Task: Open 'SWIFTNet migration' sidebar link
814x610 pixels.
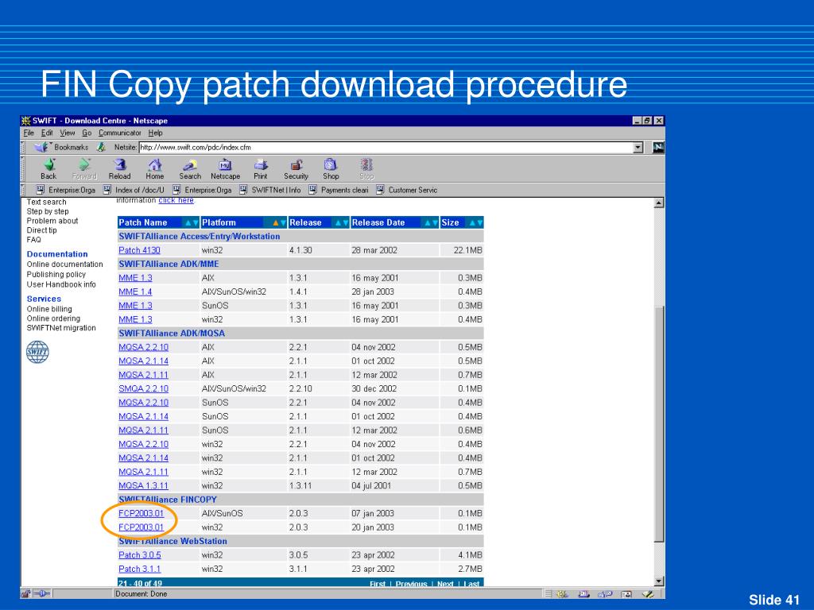Action: [61, 328]
